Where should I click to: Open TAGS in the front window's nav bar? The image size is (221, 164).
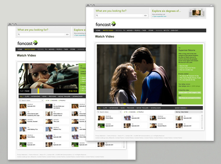[144, 30]
